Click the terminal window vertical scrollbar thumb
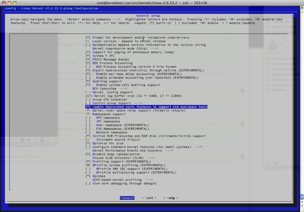Viewport: 304px width, 212px height. point(302,197)
